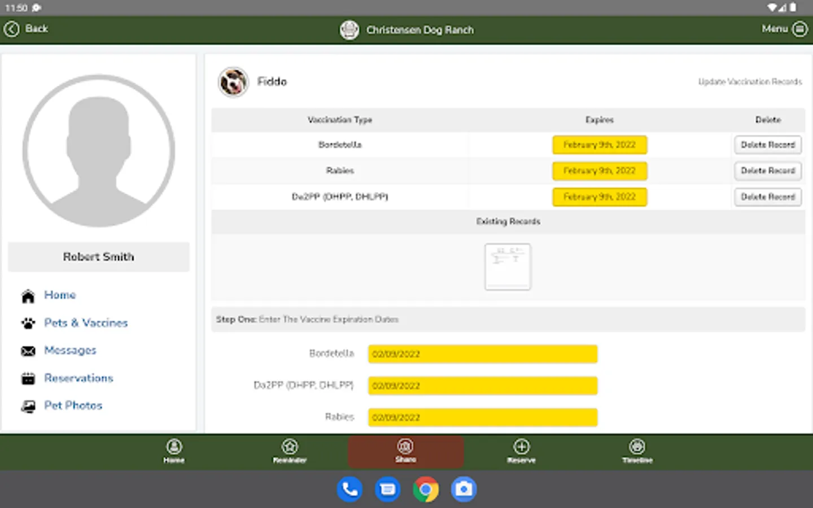The width and height of the screenshot is (813, 508).
Task: Tap the Christensen Dog Ranch logo
Action: (349, 30)
